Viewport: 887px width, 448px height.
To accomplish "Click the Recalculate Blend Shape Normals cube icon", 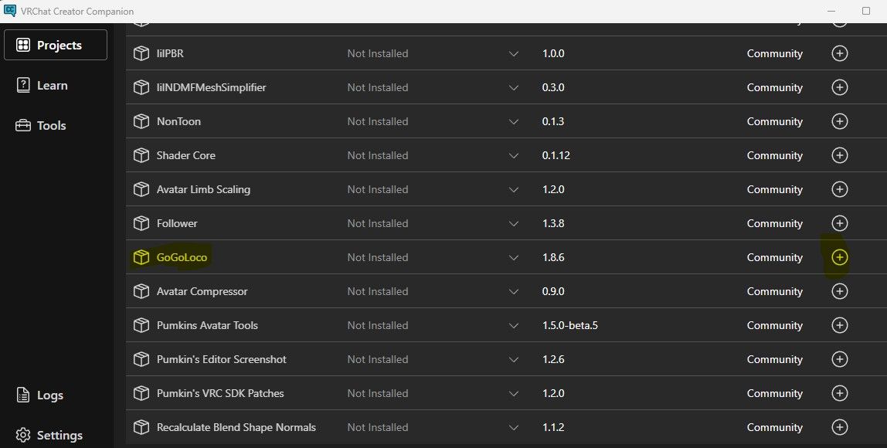I will [x=141, y=427].
